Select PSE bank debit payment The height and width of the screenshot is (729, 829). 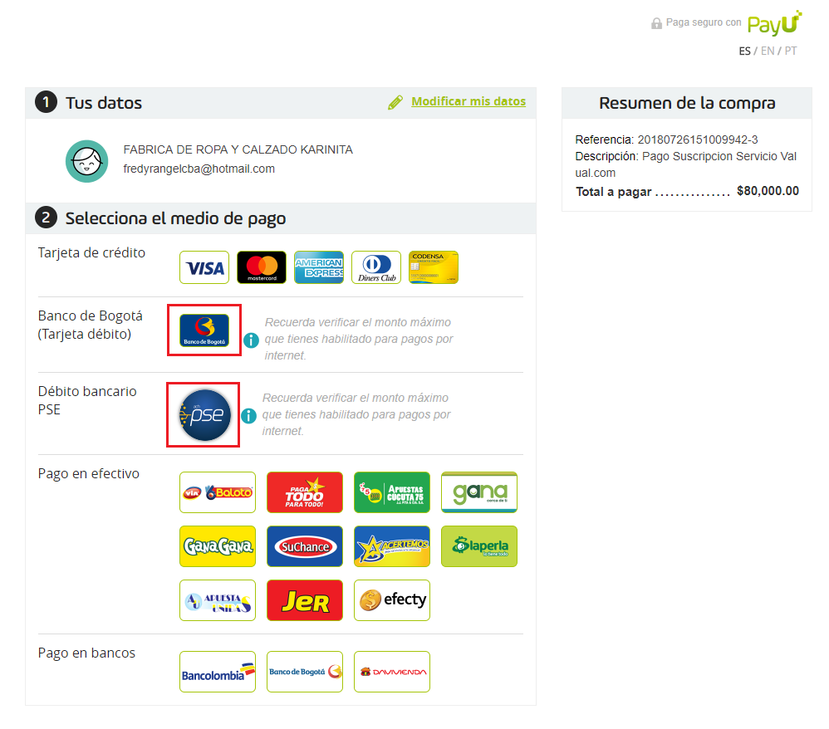(x=205, y=415)
